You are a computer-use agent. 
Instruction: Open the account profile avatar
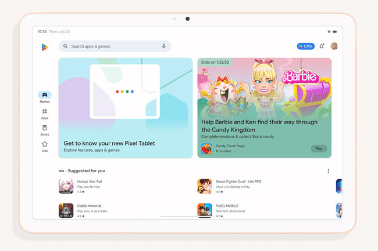(334, 46)
